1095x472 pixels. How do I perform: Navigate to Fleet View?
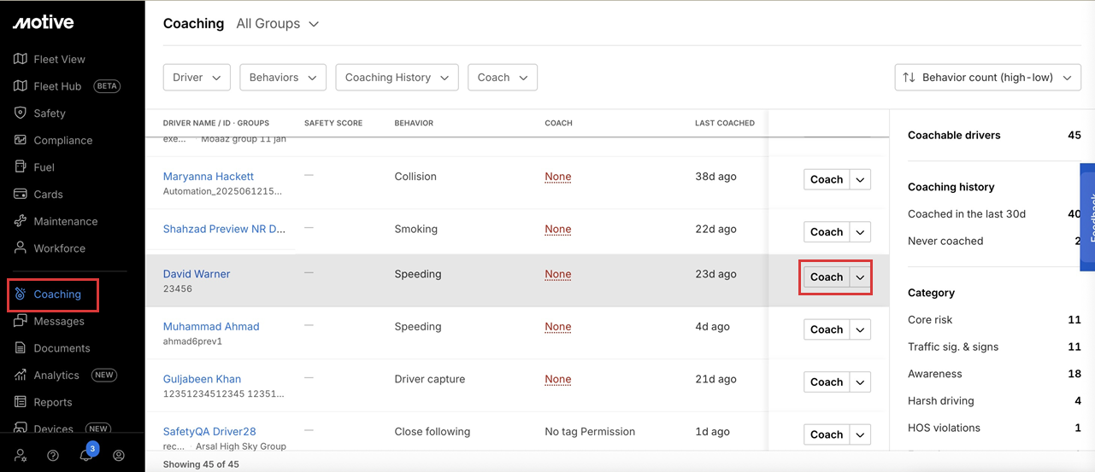point(59,59)
